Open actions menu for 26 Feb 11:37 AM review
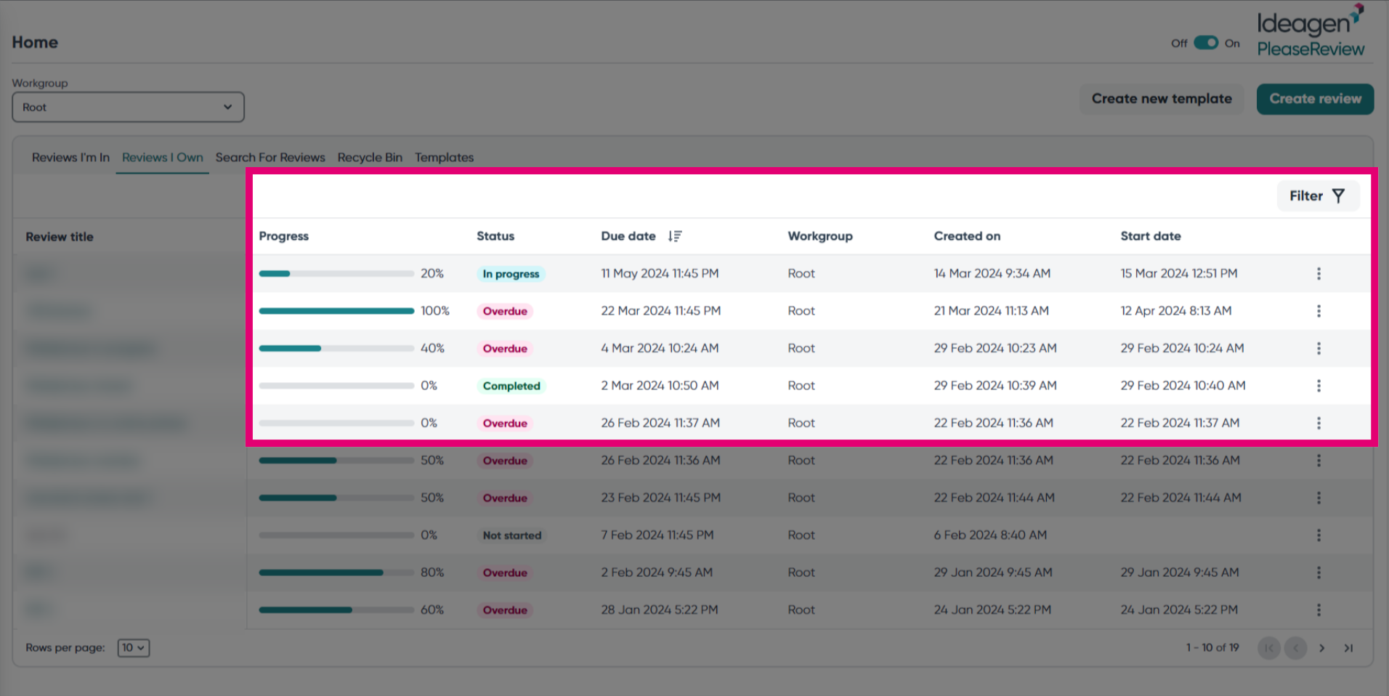 coord(1319,423)
